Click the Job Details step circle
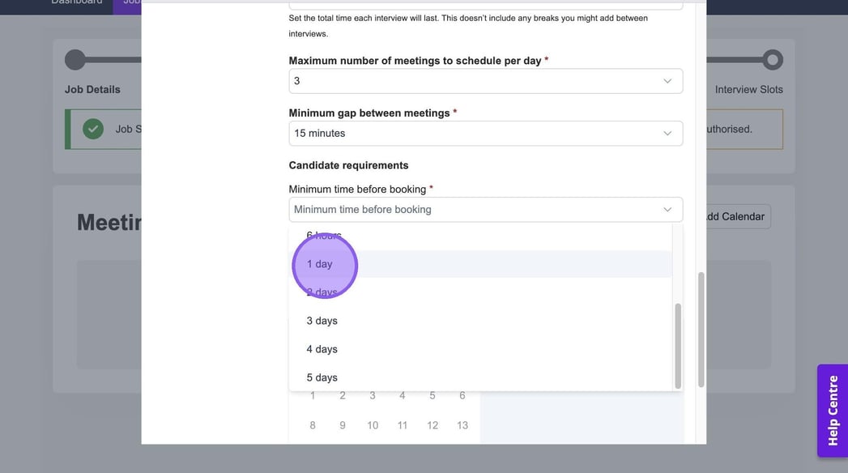Viewport: 848px width, 473px height. [x=75, y=60]
